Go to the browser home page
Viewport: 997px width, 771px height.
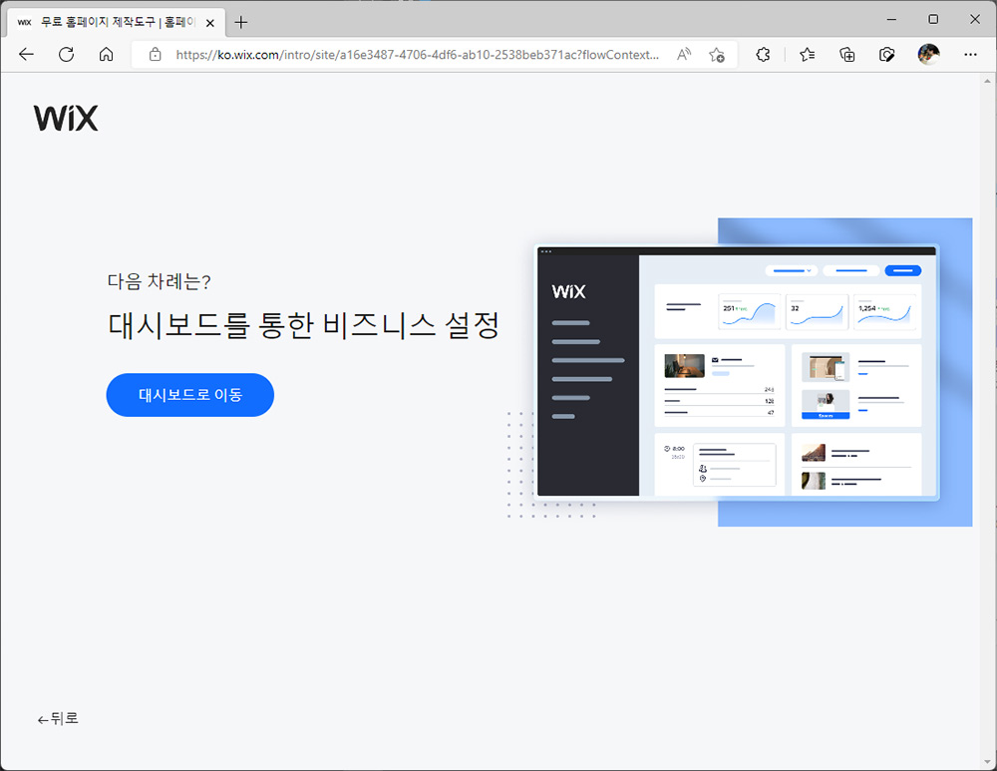pyautogui.click(x=107, y=55)
